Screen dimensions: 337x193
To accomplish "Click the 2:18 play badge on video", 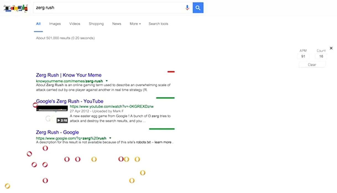I will point(62,120).
